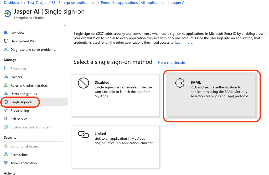Click the Token encryption shield icon
This screenshot has width=269, height=175.
6,163
